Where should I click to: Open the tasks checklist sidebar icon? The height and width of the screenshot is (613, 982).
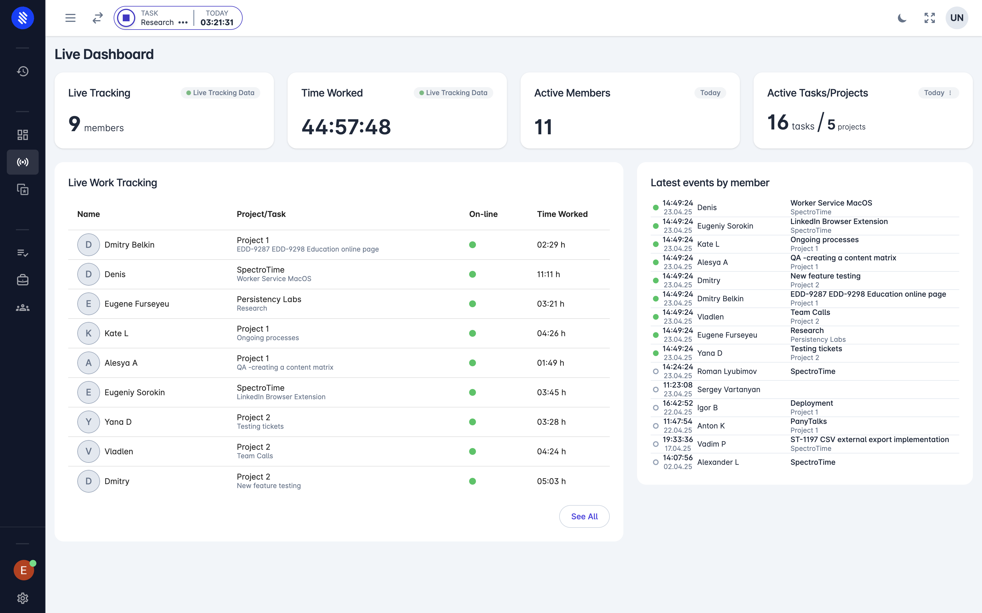click(23, 253)
